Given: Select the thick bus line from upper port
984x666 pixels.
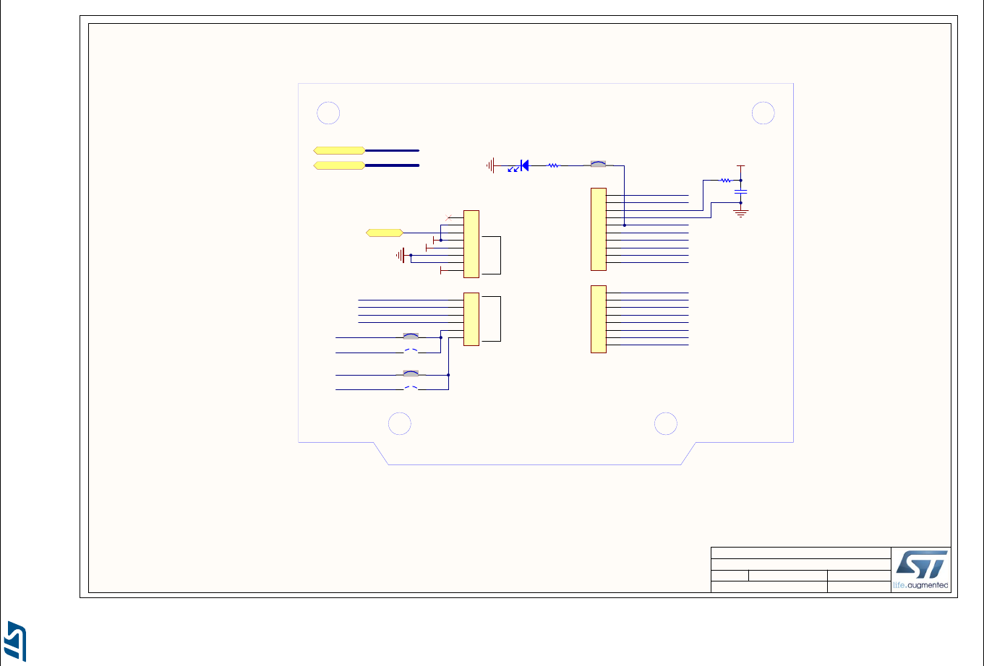Looking at the screenshot, I should pyautogui.click(x=393, y=150).
